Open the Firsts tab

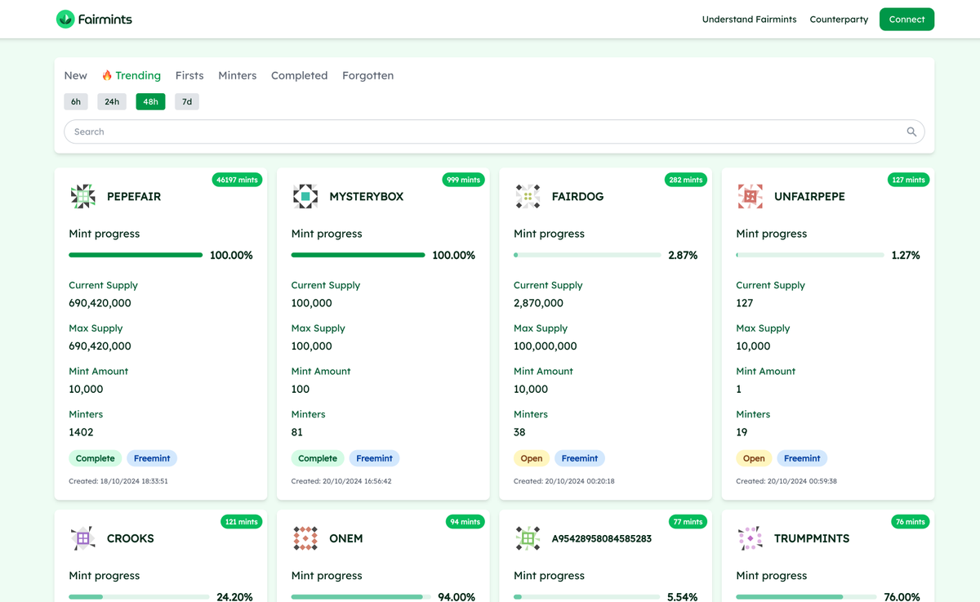coord(189,75)
